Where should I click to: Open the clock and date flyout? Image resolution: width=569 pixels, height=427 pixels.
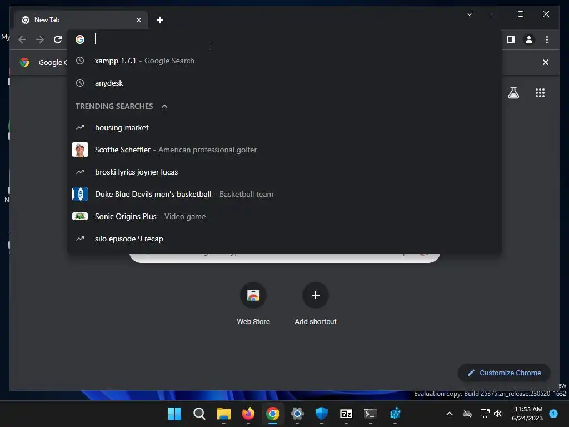pyautogui.click(x=527, y=414)
